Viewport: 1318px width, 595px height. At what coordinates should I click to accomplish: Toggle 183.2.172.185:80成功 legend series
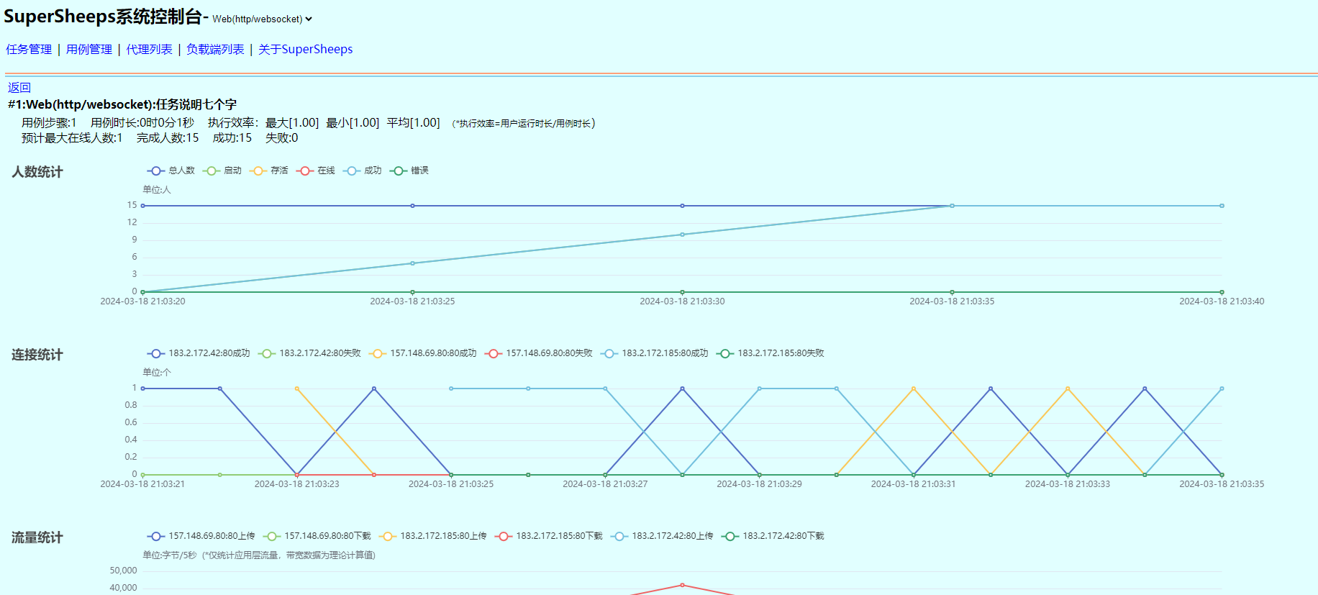click(655, 353)
